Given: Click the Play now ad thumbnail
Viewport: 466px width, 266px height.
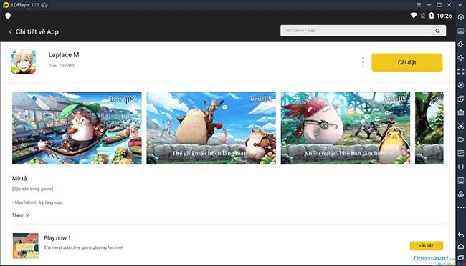Looking at the screenshot, I should point(26,245).
